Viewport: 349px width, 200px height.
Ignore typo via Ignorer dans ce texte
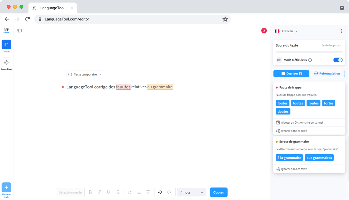(x=309, y=131)
